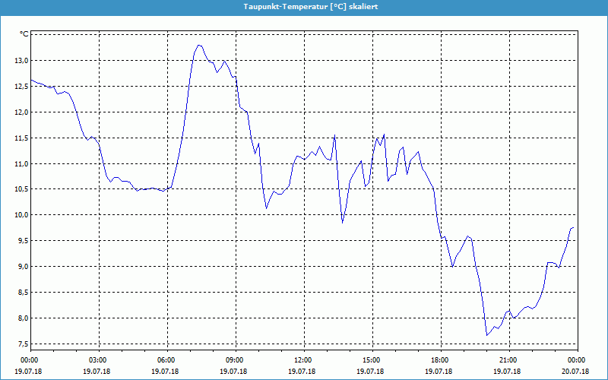Click the 20.07.18 date label

575,371
